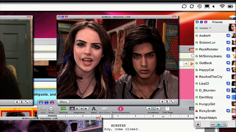Image resolution: width=236 pixels, height=132 pixels.
Task: Go to previous ScriptNote arrow
Action: tap(149, 109)
